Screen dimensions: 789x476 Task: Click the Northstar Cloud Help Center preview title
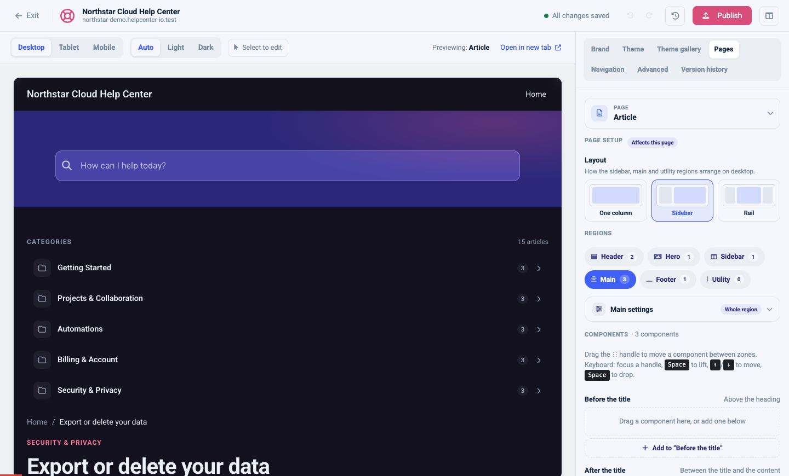(x=89, y=94)
